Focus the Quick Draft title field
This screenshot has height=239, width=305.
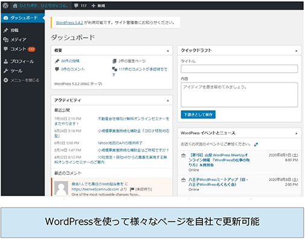(x=239, y=69)
